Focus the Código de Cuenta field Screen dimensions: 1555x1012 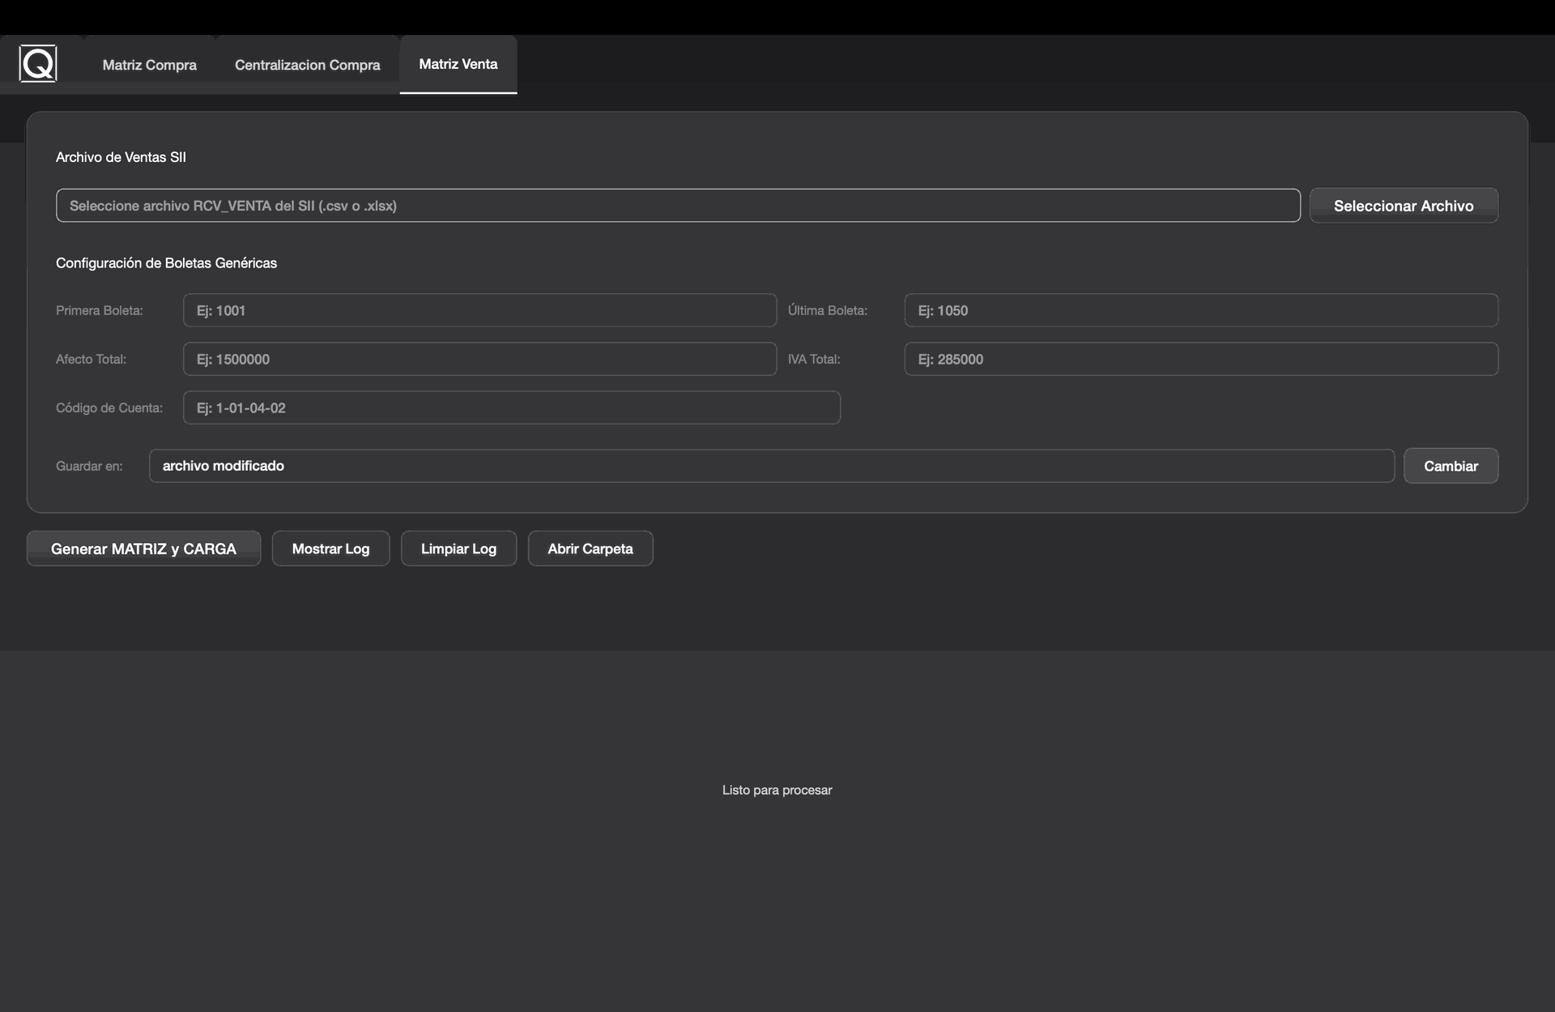pos(511,408)
